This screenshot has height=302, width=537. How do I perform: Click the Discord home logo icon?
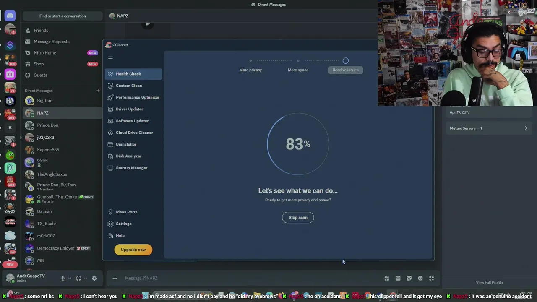[x=10, y=16]
